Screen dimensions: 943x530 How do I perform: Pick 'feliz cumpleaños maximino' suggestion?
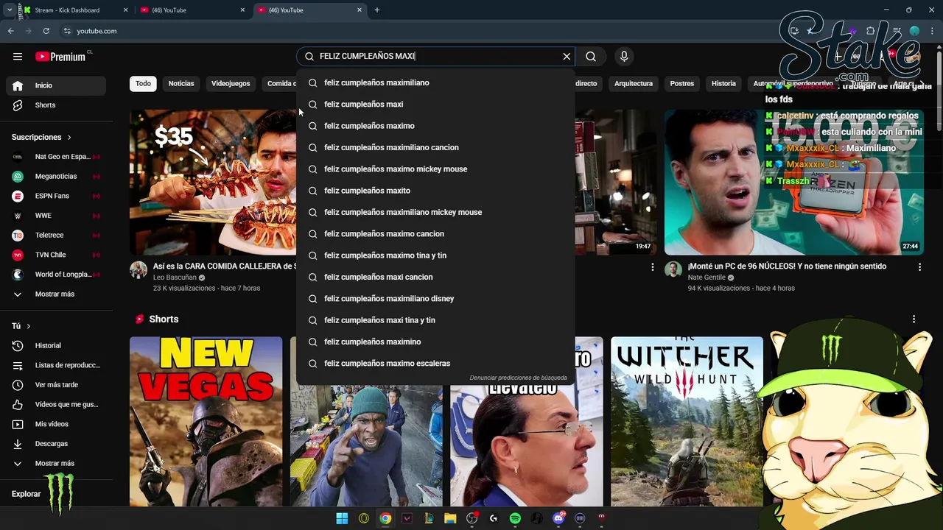pyautogui.click(x=435, y=342)
